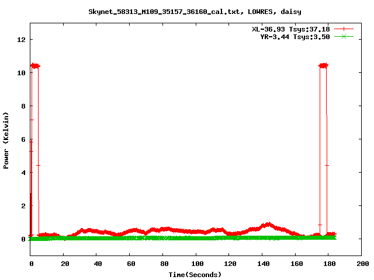Click the Time(Seconds) x-axis label

pyautogui.click(x=195, y=275)
